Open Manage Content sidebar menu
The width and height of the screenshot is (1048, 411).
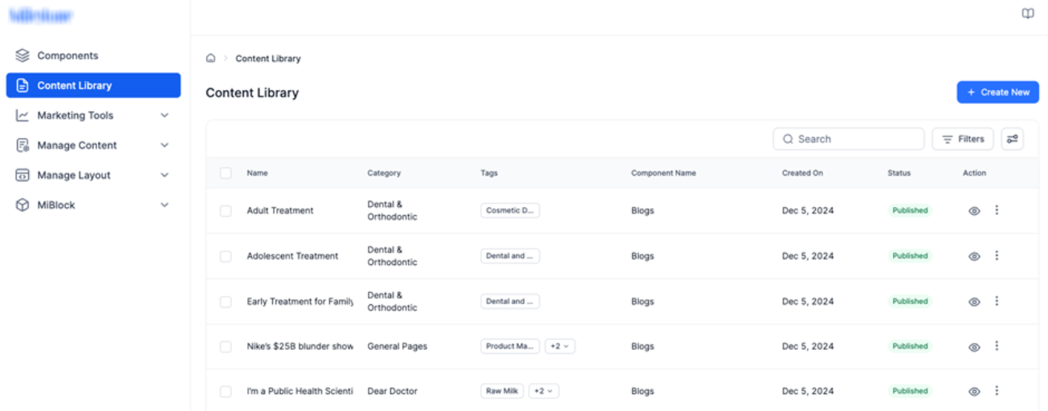click(x=93, y=145)
